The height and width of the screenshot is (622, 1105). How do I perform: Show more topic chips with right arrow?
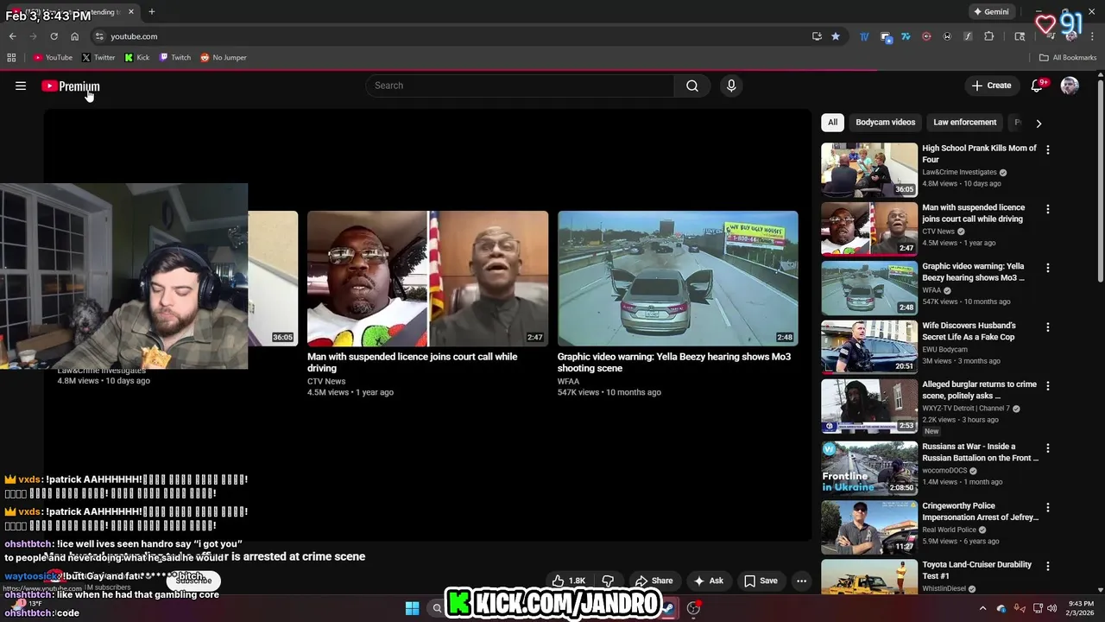pyautogui.click(x=1039, y=123)
